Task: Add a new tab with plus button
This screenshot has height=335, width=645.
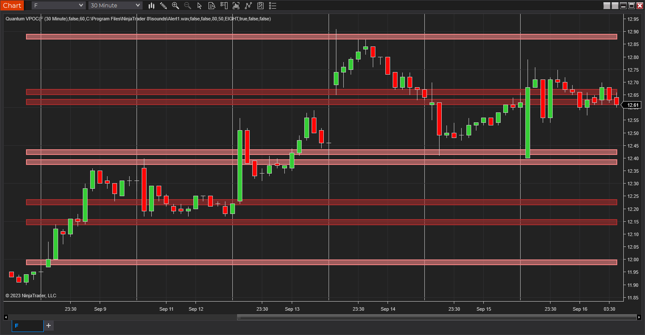Action: click(x=49, y=325)
